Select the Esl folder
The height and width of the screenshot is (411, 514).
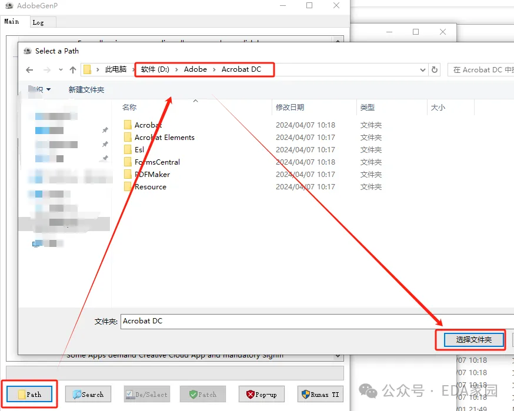pos(139,150)
